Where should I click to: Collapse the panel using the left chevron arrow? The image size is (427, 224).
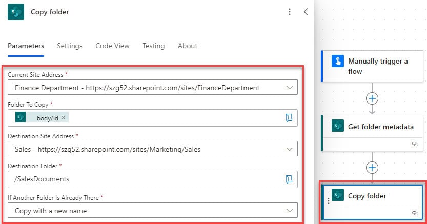pyautogui.click(x=306, y=12)
